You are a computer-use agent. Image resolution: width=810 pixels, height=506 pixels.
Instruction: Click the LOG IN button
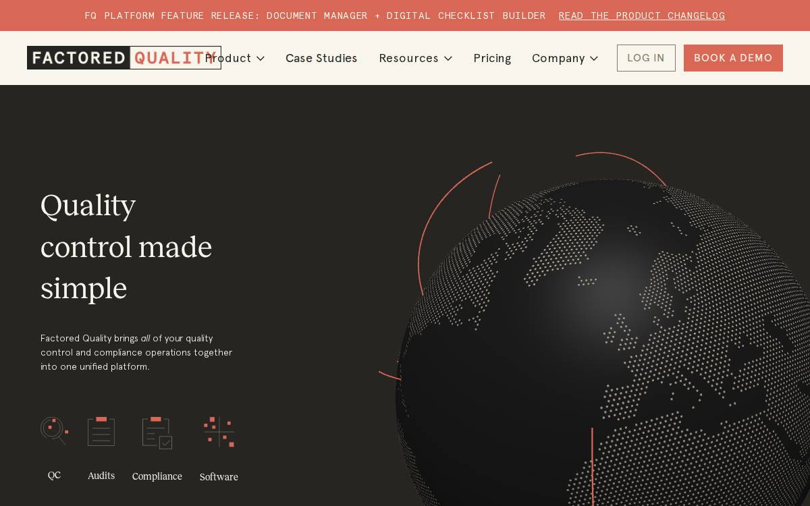646,58
